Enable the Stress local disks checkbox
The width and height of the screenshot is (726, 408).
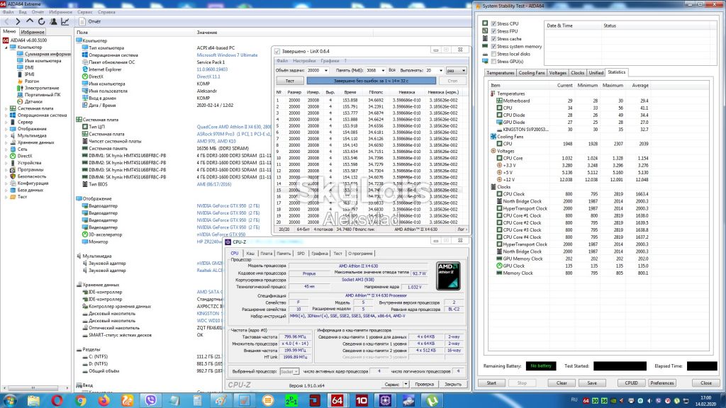pos(493,54)
